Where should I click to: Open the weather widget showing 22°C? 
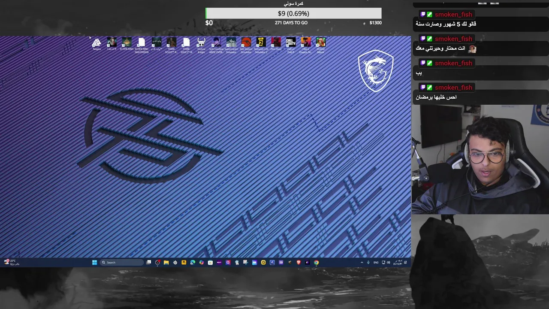pyautogui.click(x=12, y=262)
